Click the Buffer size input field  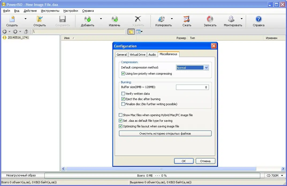click(192, 87)
